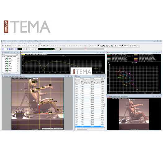
Task: Open the Tools menu
Action: [29, 43]
